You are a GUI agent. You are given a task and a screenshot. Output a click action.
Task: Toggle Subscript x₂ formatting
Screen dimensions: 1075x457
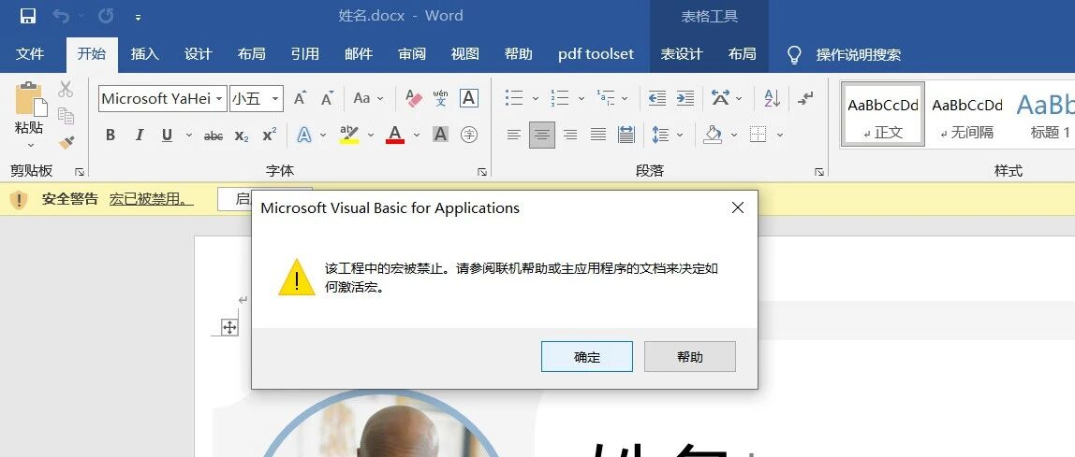[x=242, y=136]
